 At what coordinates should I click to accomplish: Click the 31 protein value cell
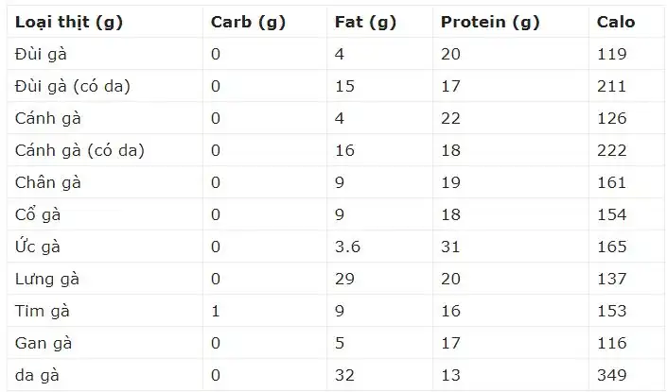(450, 247)
